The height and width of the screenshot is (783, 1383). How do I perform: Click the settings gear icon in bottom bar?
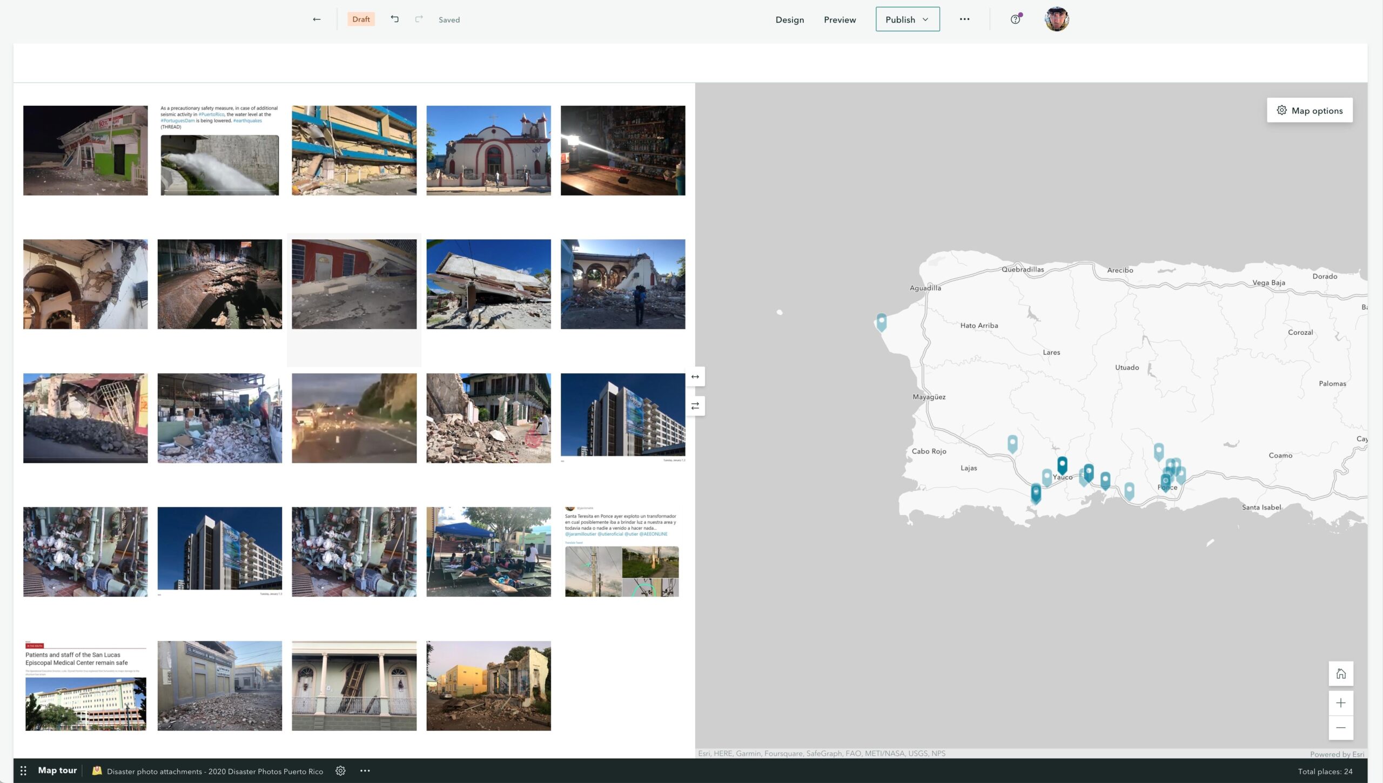[340, 771]
